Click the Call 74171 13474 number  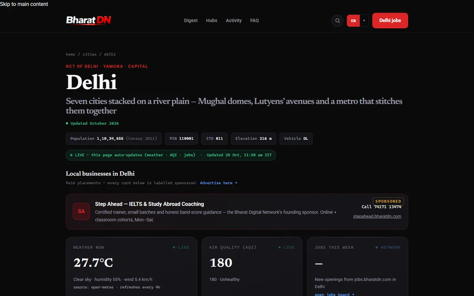(x=382, y=207)
